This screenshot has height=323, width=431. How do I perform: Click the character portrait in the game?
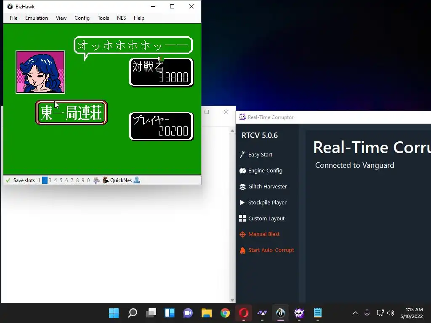pyautogui.click(x=40, y=72)
